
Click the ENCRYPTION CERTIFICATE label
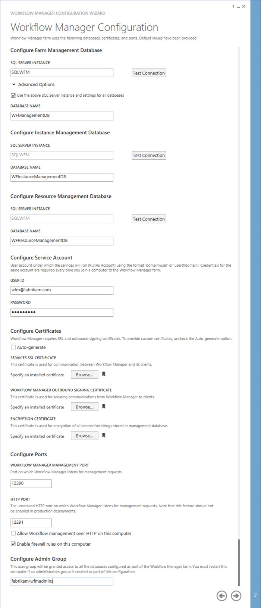point(33,419)
